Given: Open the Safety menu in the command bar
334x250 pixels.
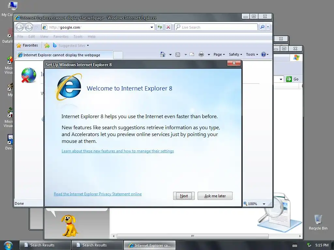Looking at the screenshot, I should coord(235,54).
